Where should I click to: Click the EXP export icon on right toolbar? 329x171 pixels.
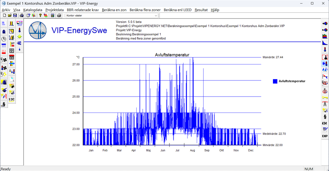pos(325,136)
